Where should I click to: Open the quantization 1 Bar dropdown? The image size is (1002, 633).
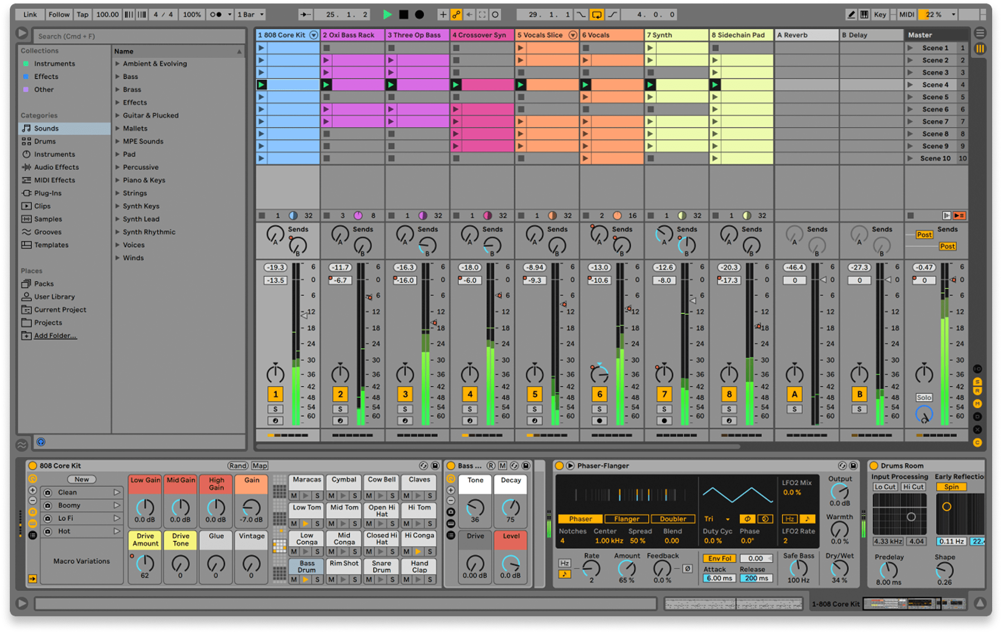coord(250,15)
